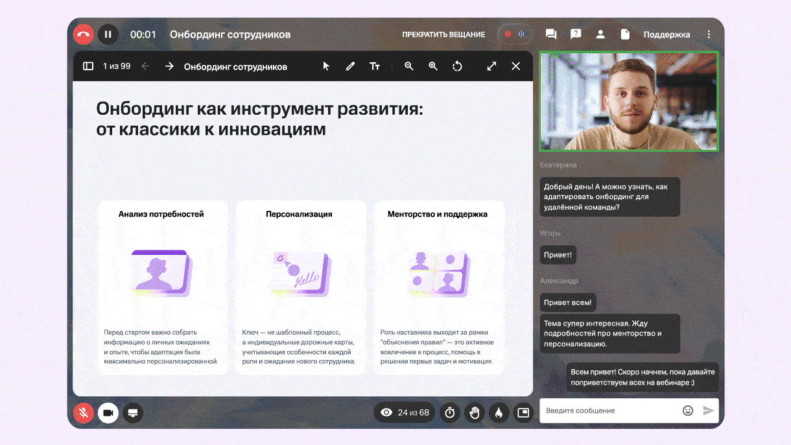The width and height of the screenshot is (791, 445).
Task: Select the text tool on the slide toolbar
Action: coord(375,66)
